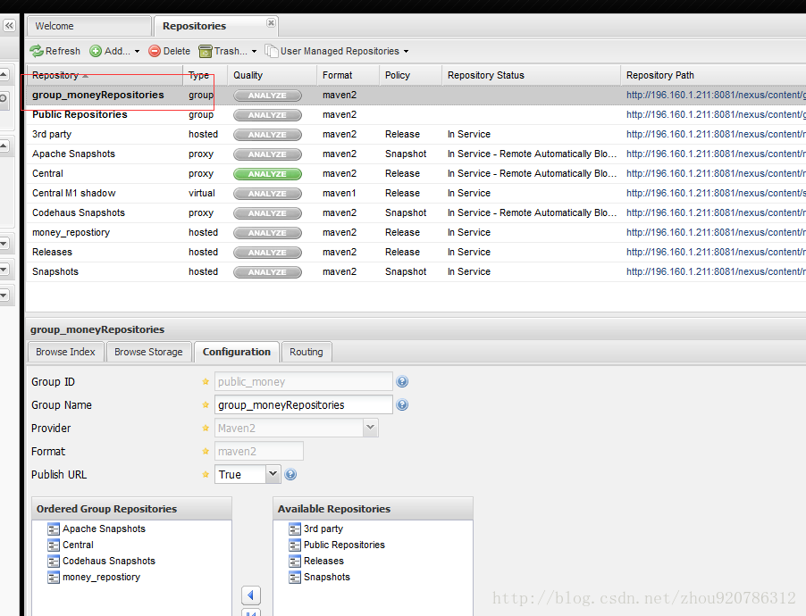The height and width of the screenshot is (616, 806).
Task: Click the Refresh toolbar button
Action: 55,51
